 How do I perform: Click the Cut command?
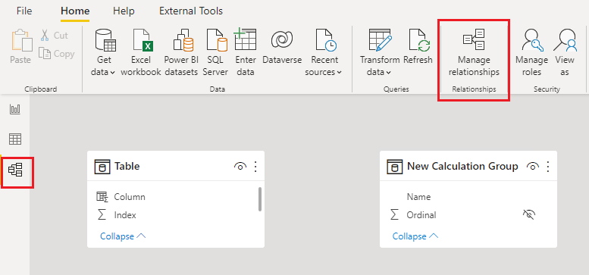click(54, 36)
